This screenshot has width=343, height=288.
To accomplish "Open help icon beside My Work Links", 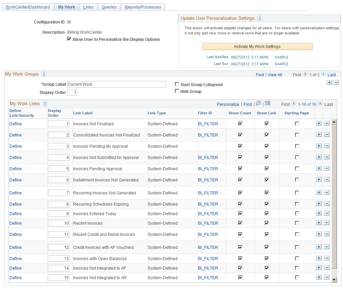I will (x=45, y=103).
